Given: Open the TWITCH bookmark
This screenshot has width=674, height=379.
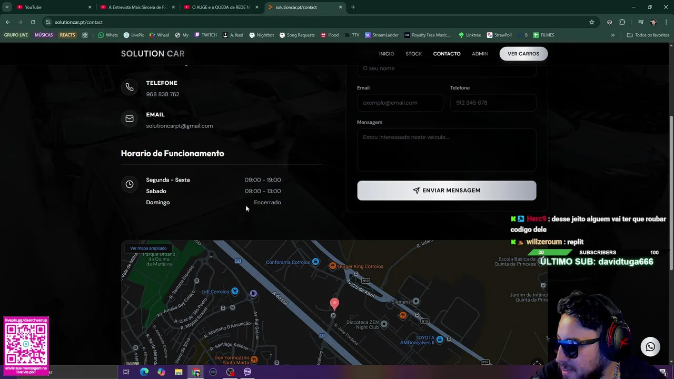Looking at the screenshot, I should click(205, 35).
